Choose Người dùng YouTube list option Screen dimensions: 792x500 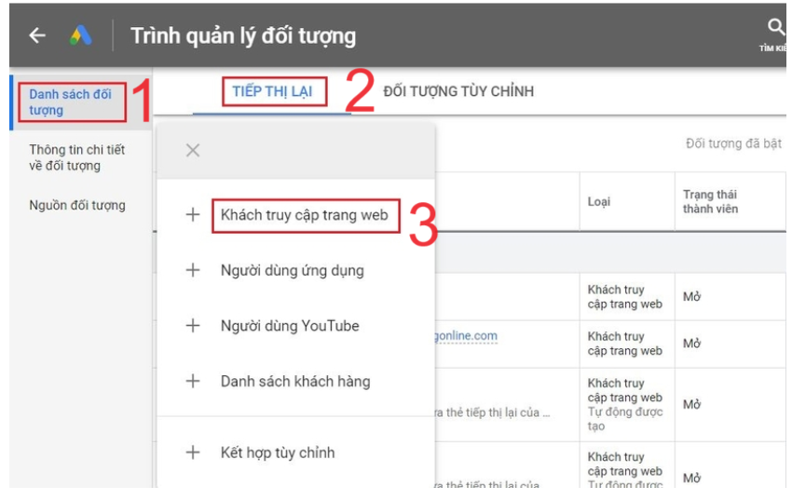click(x=290, y=326)
